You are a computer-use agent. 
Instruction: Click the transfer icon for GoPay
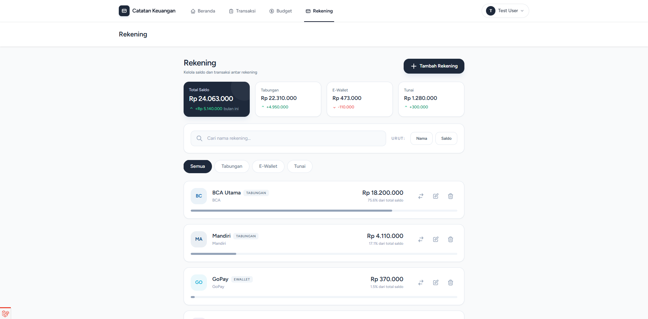(x=421, y=283)
